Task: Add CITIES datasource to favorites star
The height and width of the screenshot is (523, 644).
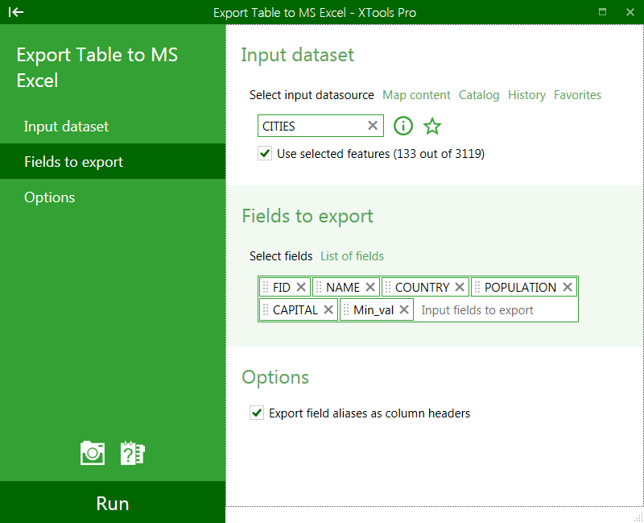Action: 432,126
